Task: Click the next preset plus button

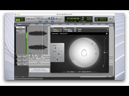Action: coord(65,31)
